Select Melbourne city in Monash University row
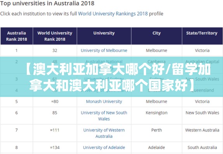Image resolution: width=223 pixels, height=154 pixels. coord(157,101)
